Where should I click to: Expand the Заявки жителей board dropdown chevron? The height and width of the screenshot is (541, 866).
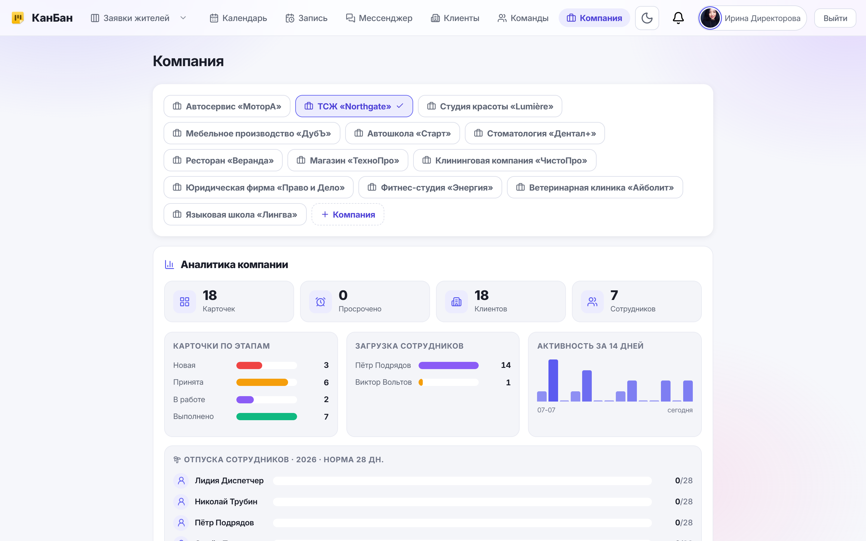coord(183,18)
